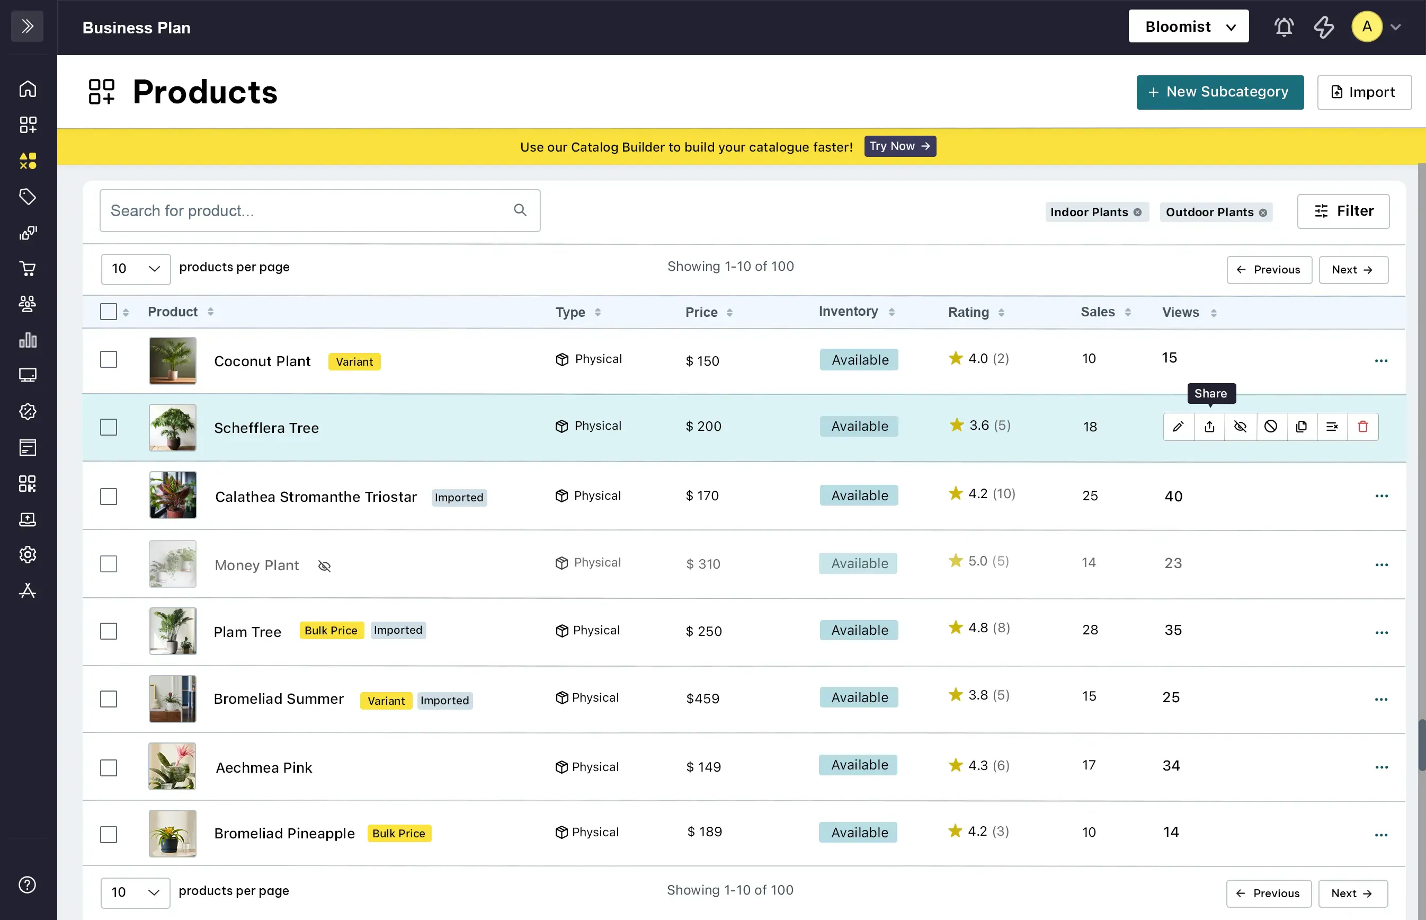Click the duplicate copy icon in row actions
The width and height of the screenshot is (1426, 920).
tap(1301, 427)
